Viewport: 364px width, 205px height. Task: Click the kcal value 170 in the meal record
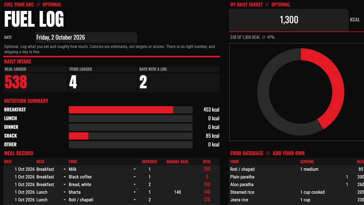pos(207,200)
